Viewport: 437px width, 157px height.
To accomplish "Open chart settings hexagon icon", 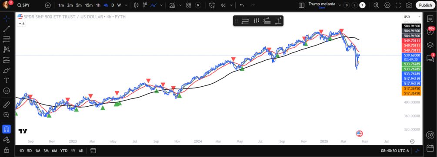I will coord(387,5).
